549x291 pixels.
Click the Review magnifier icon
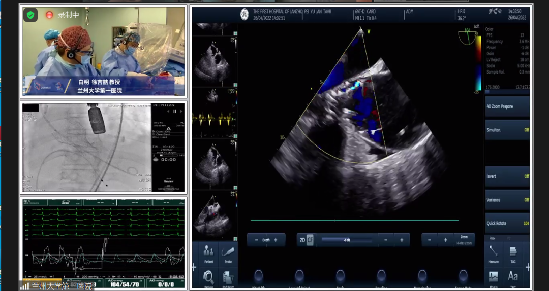(208, 278)
